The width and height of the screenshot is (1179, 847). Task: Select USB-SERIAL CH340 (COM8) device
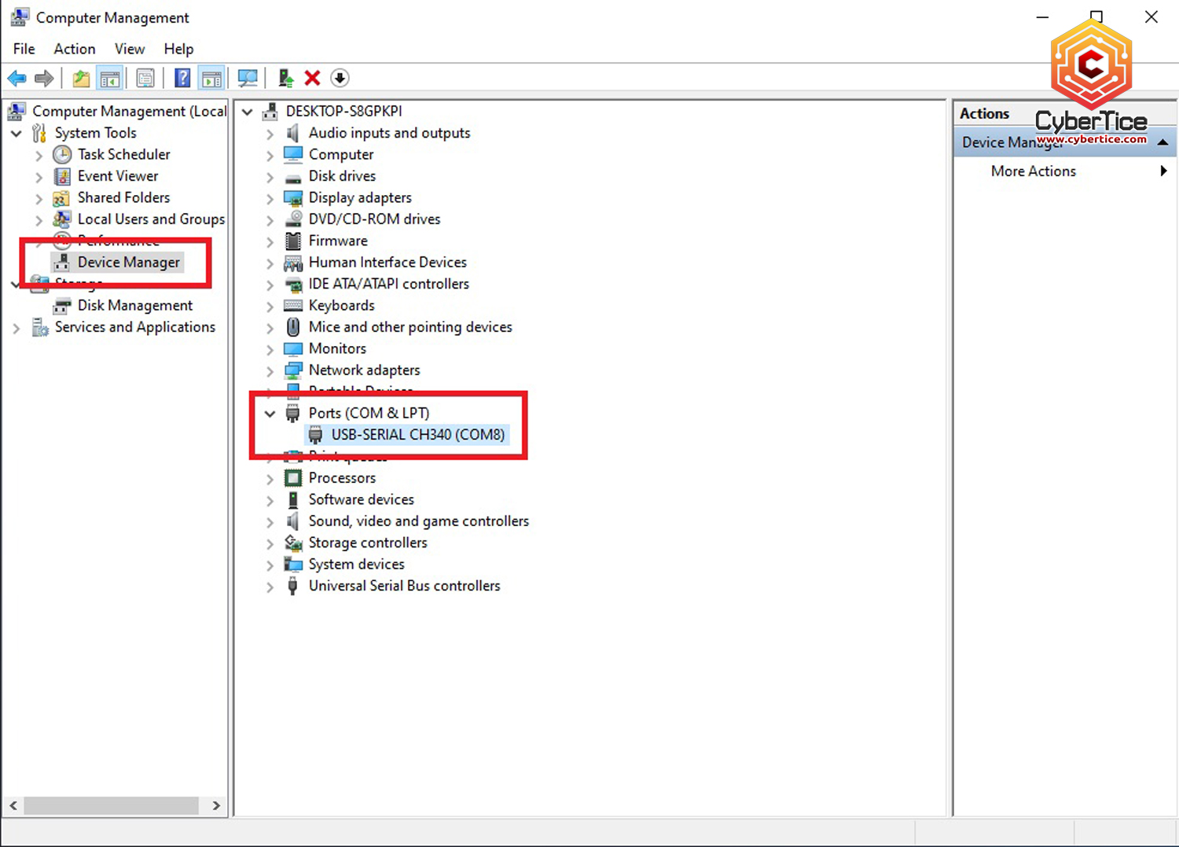[x=417, y=435]
